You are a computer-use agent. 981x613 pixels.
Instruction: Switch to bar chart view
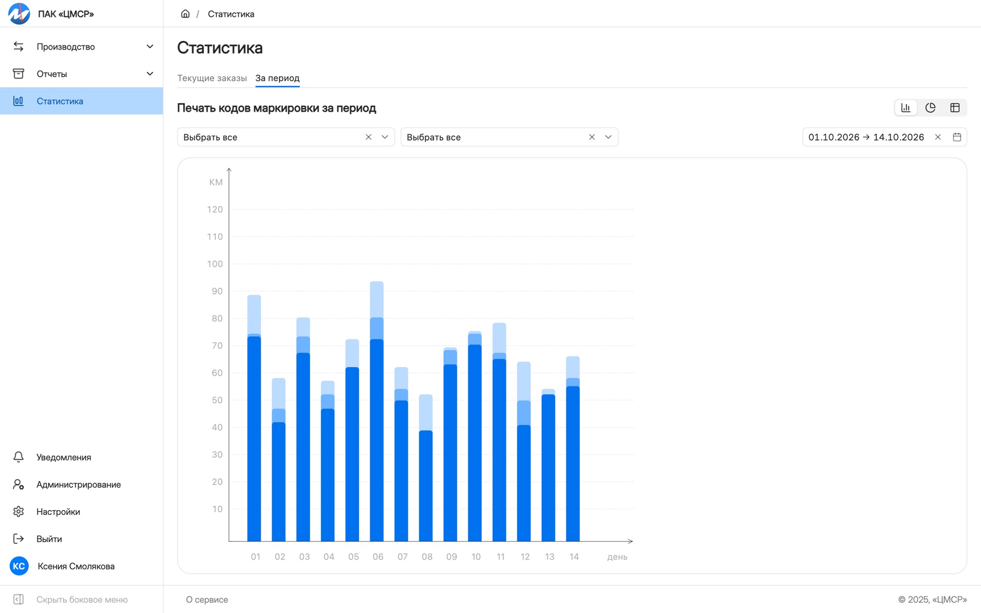(906, 108)
